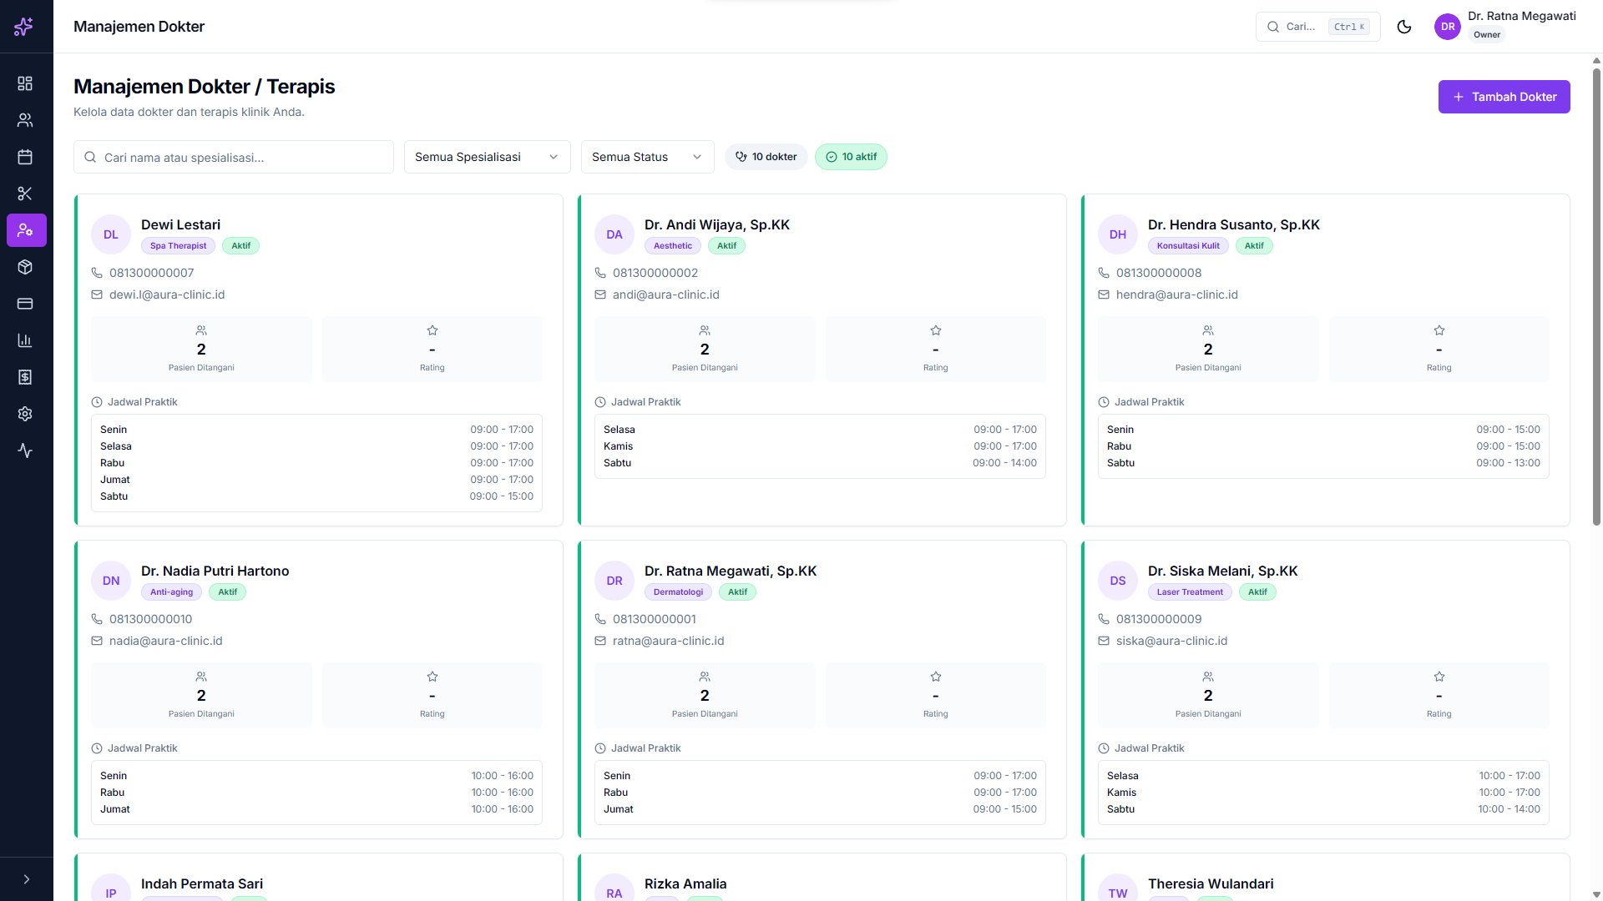1603x901 pixels.
Task: Toggle dark mode with moon icon
Action: 1404,27
